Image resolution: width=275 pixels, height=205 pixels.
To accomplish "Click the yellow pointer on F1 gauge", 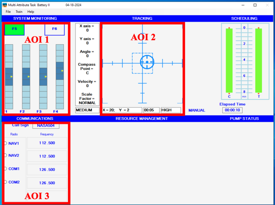I will (x=11, y=76).
